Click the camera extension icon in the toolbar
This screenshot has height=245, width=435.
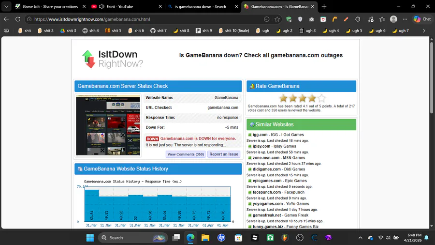pyautogui.click(x=312, y=19)
